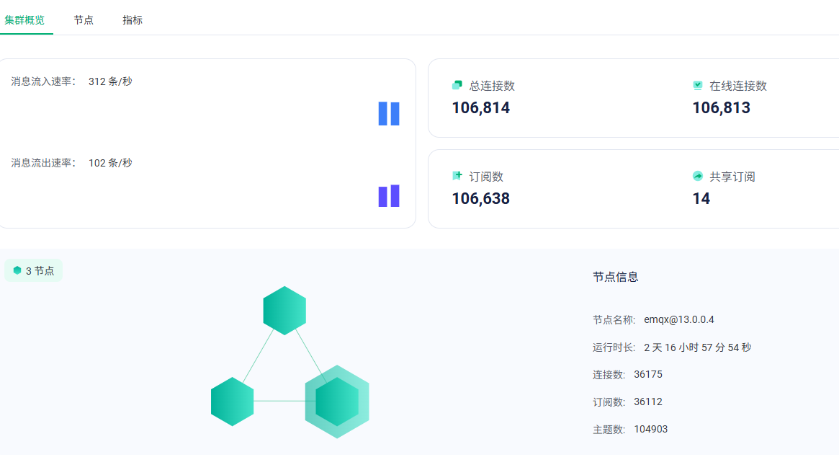Select the 集群概览 tab

(24, 20)
